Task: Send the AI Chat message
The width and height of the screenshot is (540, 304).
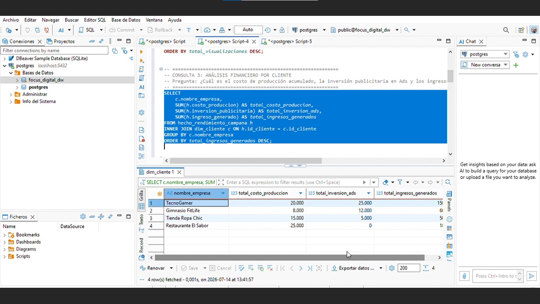Action: coord(531,276)
